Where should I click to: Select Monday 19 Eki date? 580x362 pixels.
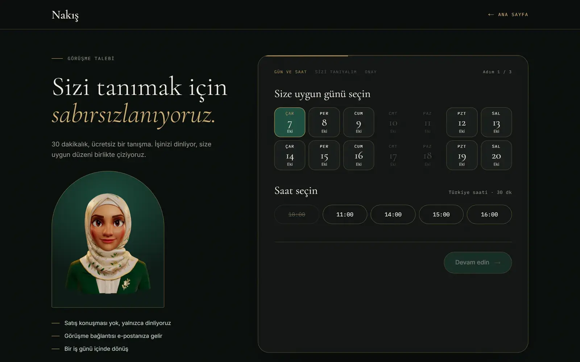tap(462, 155)
